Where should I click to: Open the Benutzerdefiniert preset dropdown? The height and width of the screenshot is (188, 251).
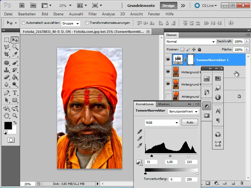click(183, 112)
